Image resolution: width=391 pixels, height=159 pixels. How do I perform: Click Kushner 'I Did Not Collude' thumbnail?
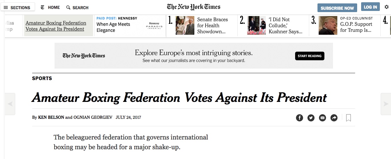pyautogui.click(x=256, y=26)
